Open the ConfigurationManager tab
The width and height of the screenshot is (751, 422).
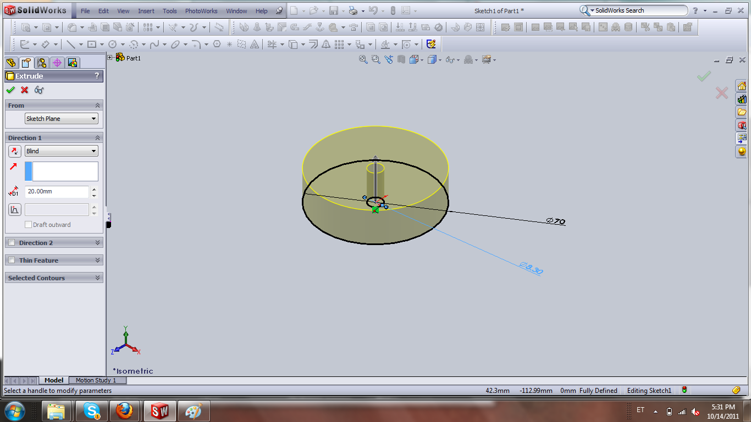[42, 63]
